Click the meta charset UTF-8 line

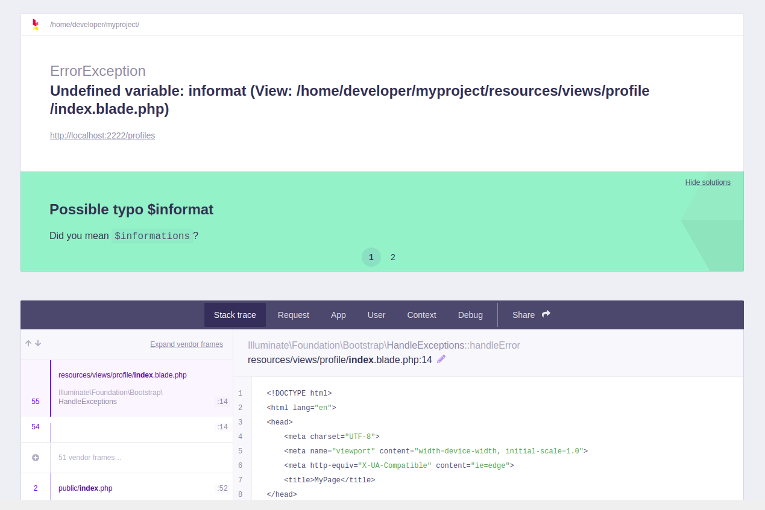point(332,437)
